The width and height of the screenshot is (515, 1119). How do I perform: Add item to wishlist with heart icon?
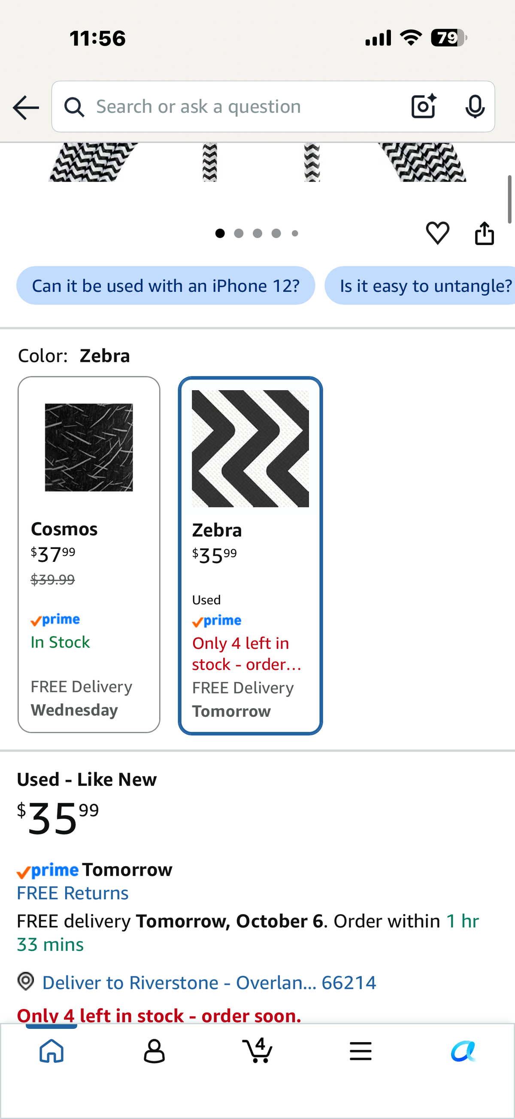(437, 233)
